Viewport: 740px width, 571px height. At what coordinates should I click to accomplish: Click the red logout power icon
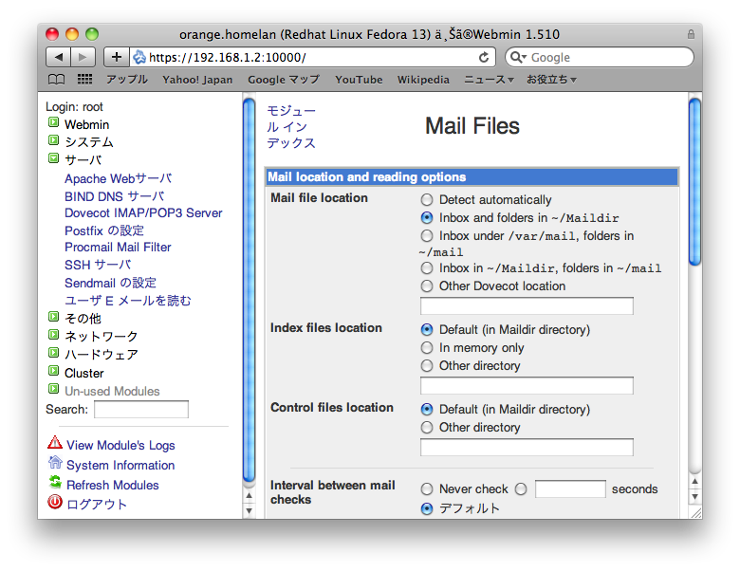[55, 504]
